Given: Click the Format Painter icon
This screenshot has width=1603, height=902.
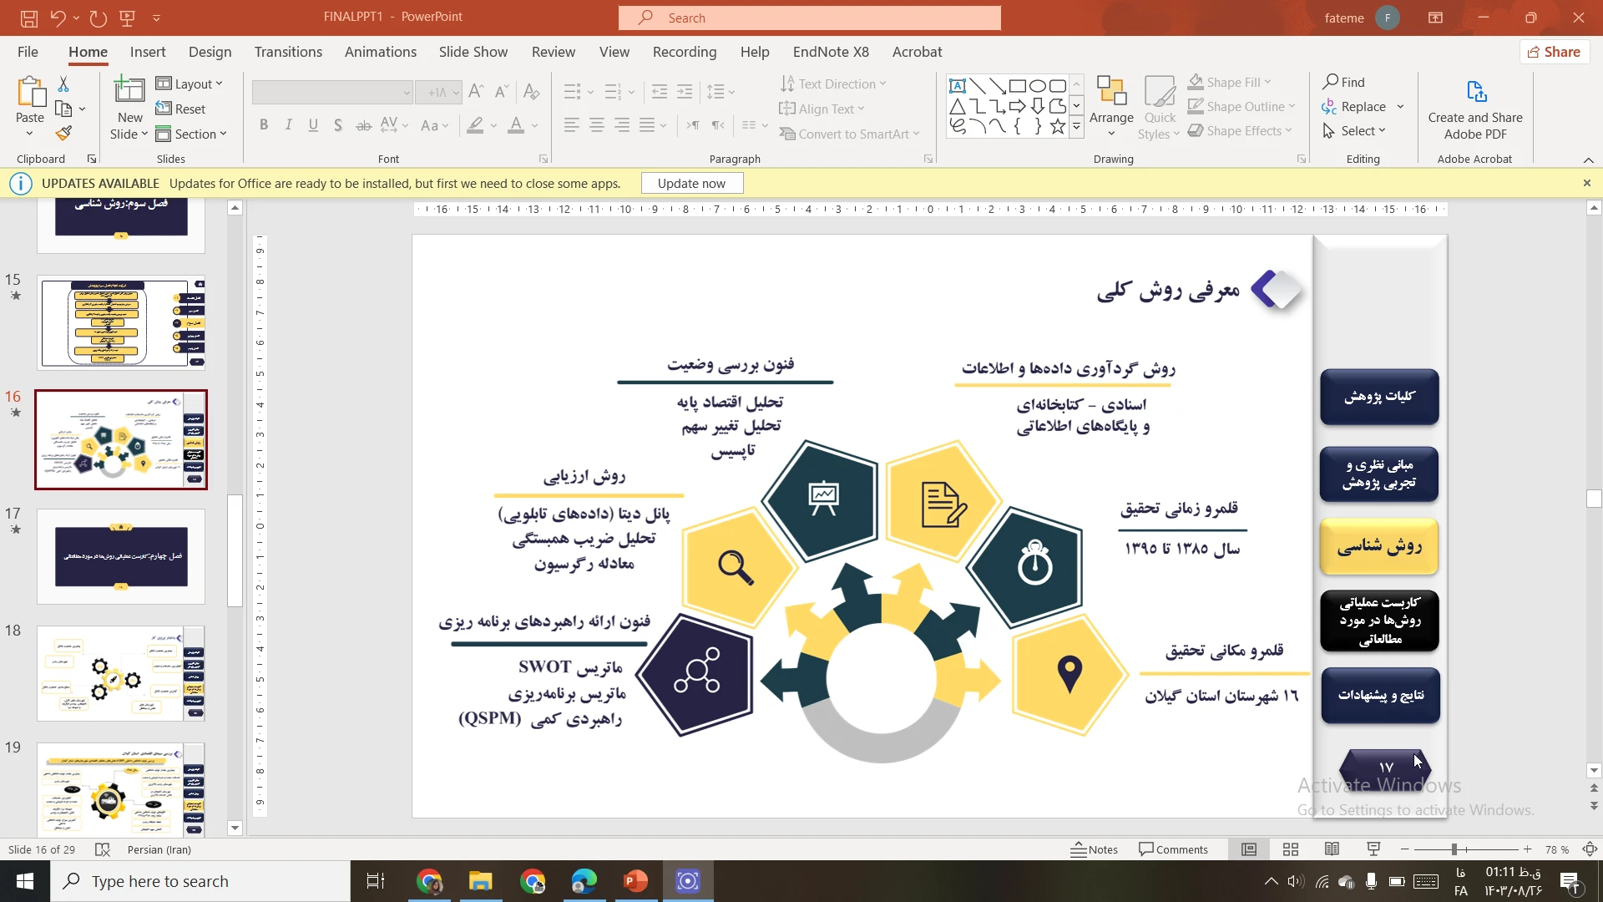Looking at the screenshot, I should [63, 133].
